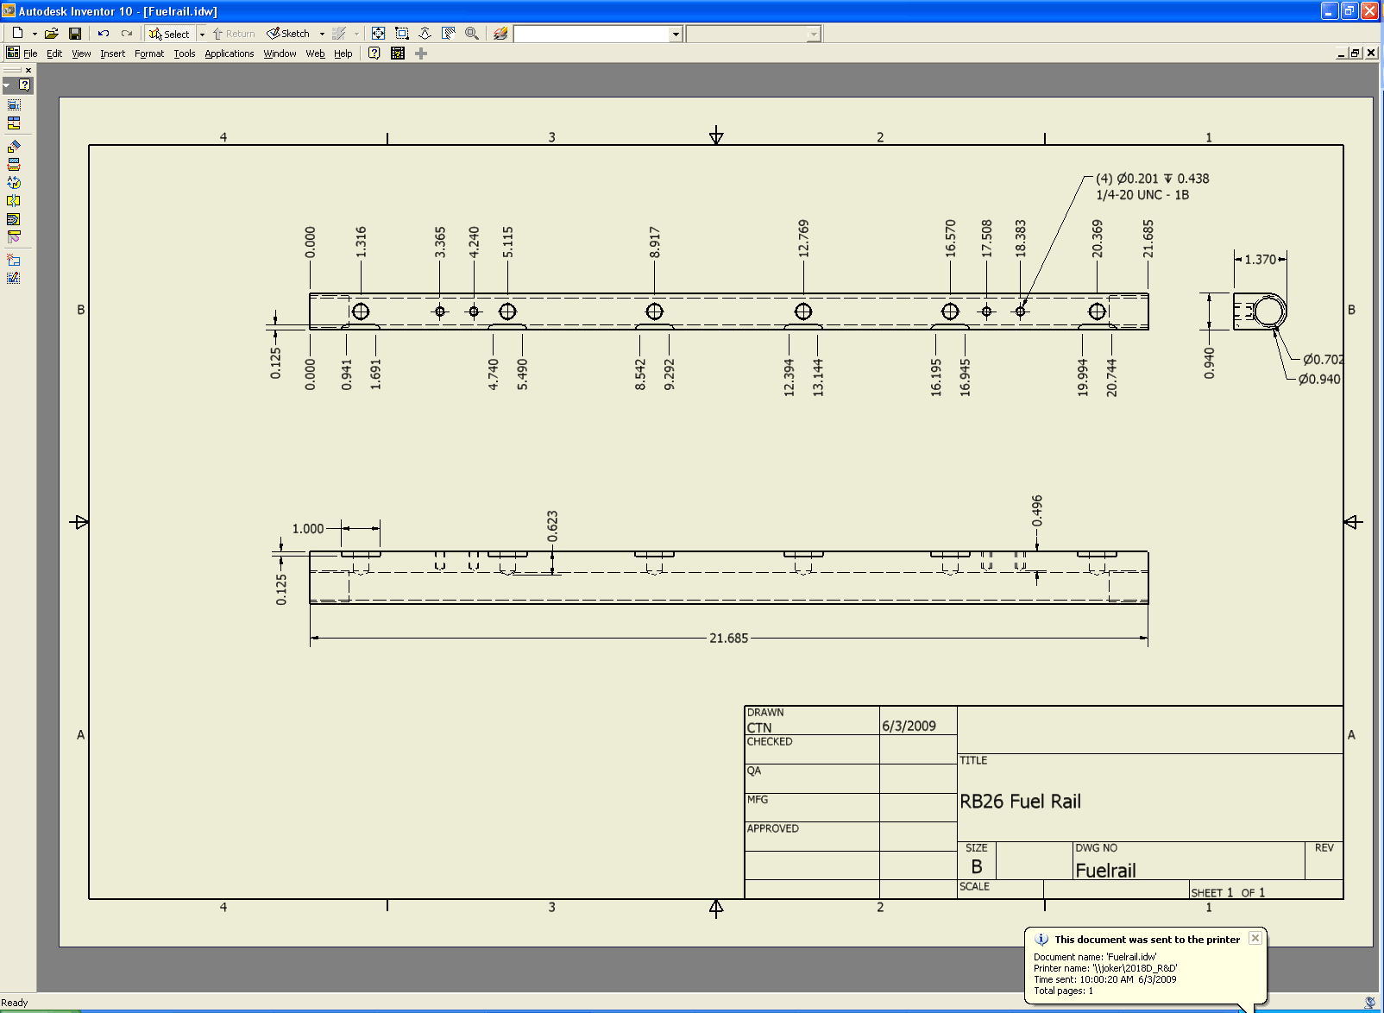Select the Zoom in/out tool
Viewport: 1384px width, 1013px height.
click(425, 33)
